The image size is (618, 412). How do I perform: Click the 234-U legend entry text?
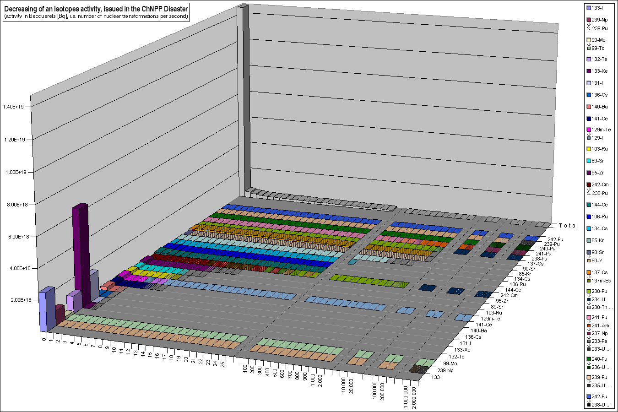tap(599, 299)
